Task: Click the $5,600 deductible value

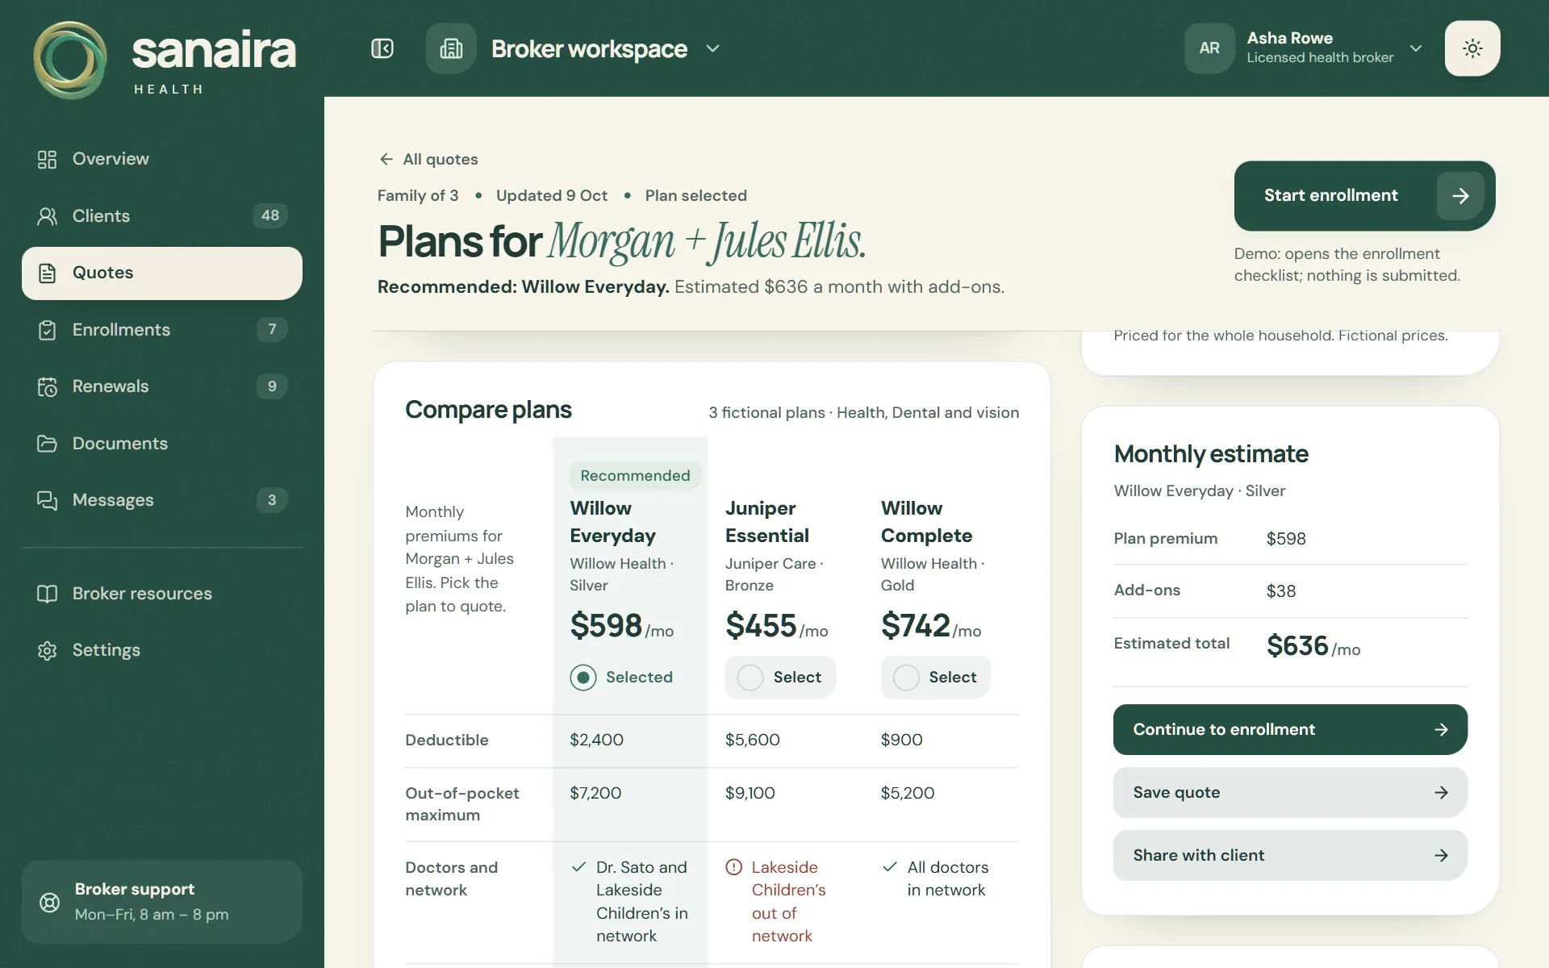Action: (x=752, y=740)
